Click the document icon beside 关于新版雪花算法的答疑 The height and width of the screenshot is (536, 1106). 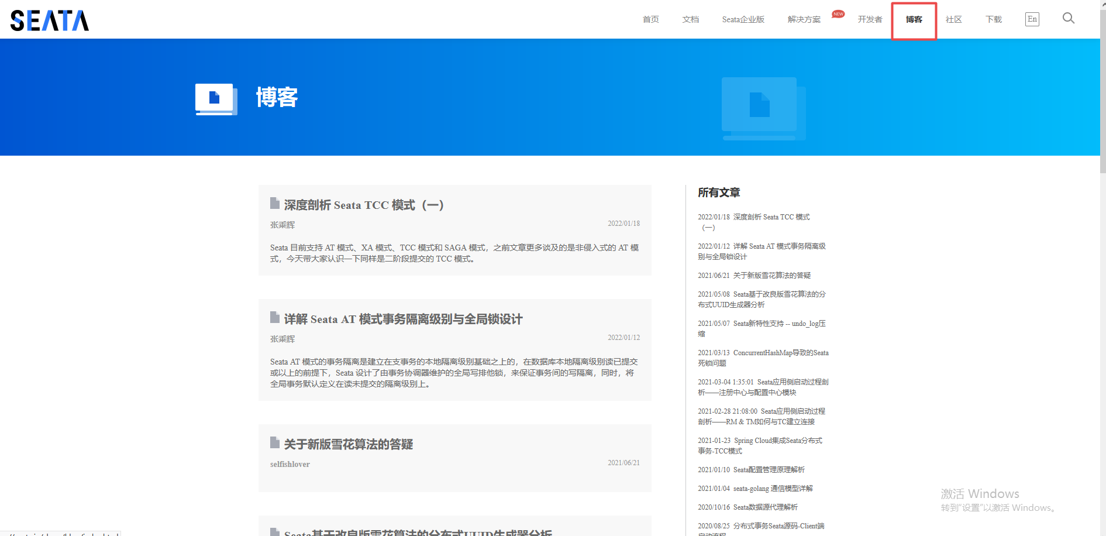(274, 442)
